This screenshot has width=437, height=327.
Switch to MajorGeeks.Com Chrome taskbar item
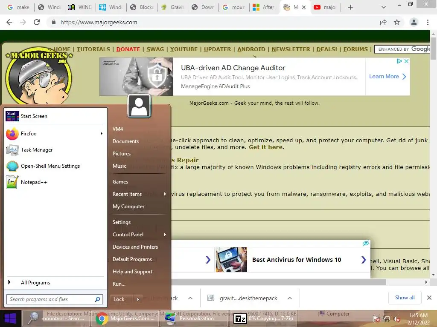pos(125,318)
